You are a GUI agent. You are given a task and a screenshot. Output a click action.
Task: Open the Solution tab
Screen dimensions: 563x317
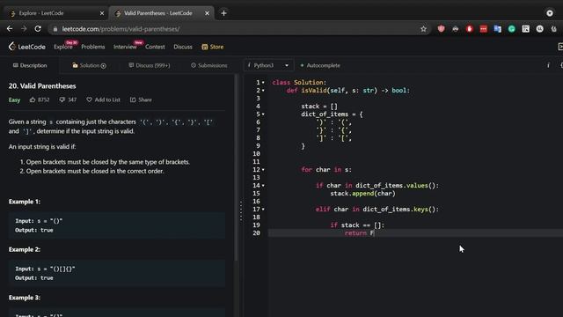89,65
